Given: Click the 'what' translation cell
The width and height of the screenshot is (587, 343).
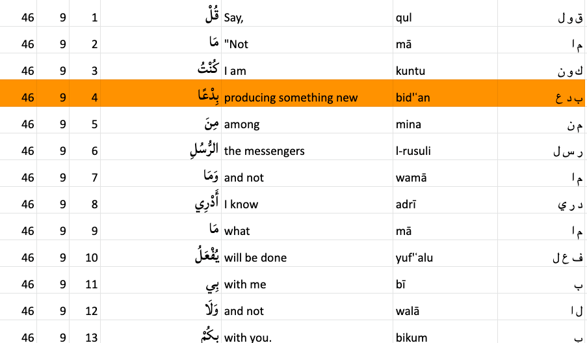Looking at the screenshot, I should [237, 231].
